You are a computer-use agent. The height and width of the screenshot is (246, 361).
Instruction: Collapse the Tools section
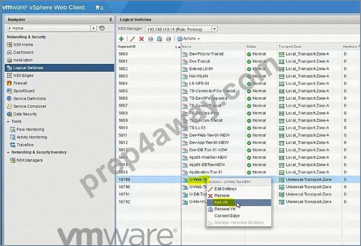coord(8,122)
